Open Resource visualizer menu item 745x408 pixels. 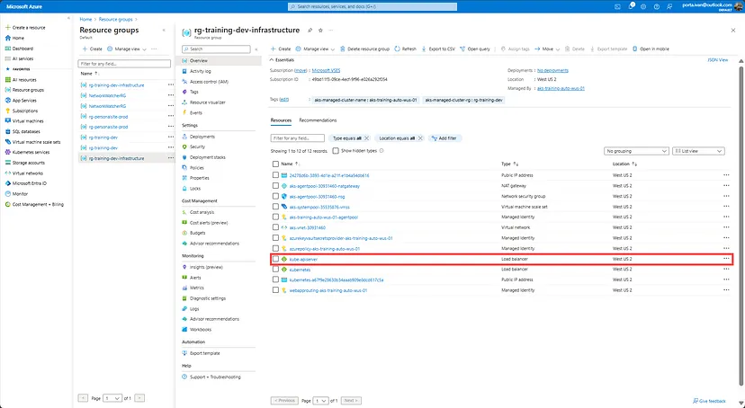tap(208, 102)
